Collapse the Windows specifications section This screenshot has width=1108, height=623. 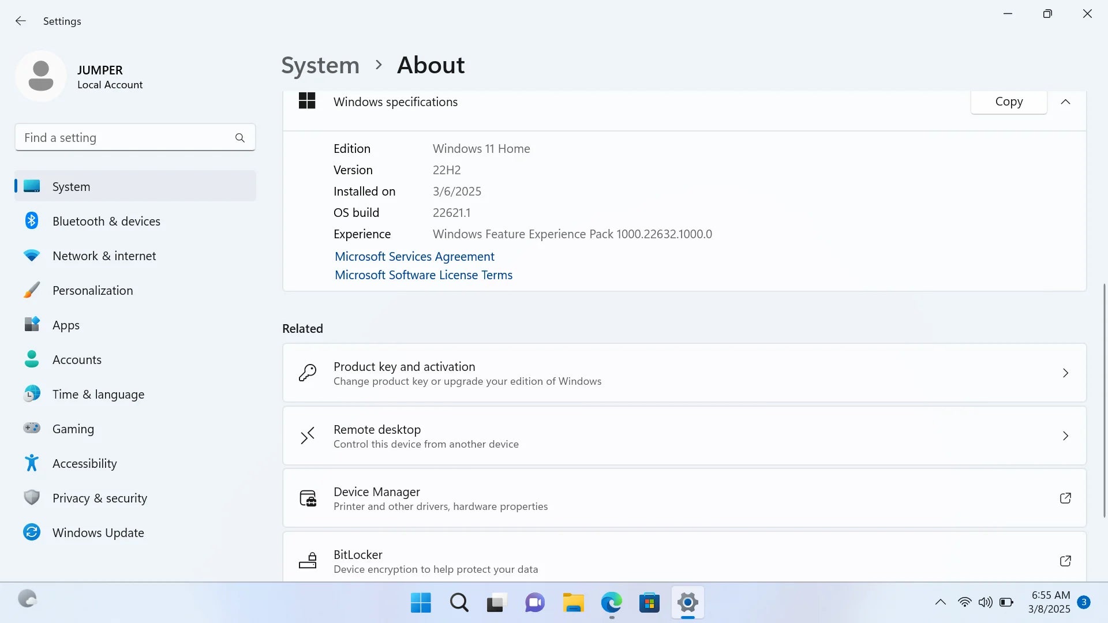tap(1065, 102)
